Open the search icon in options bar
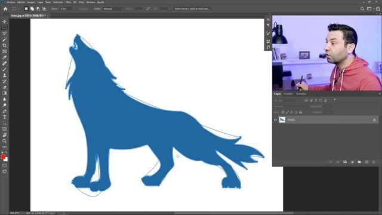Screen dimensions: 382x215 tap(362, 9)
